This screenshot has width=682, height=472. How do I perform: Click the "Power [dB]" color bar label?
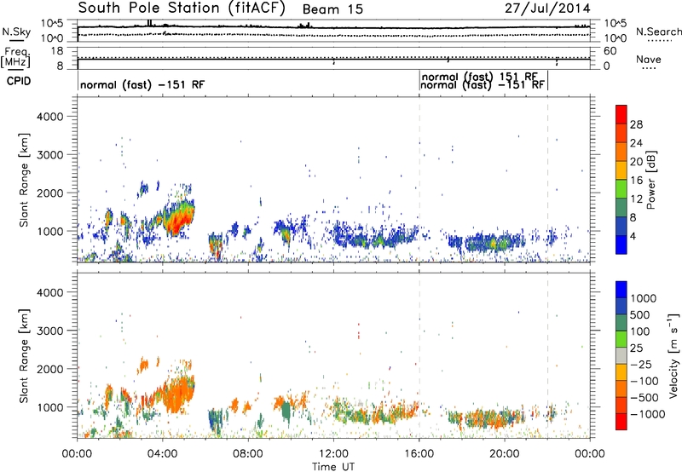(x=650, y=180)
